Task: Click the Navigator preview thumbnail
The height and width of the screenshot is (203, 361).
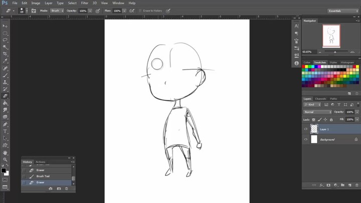Action: [331, 36]
